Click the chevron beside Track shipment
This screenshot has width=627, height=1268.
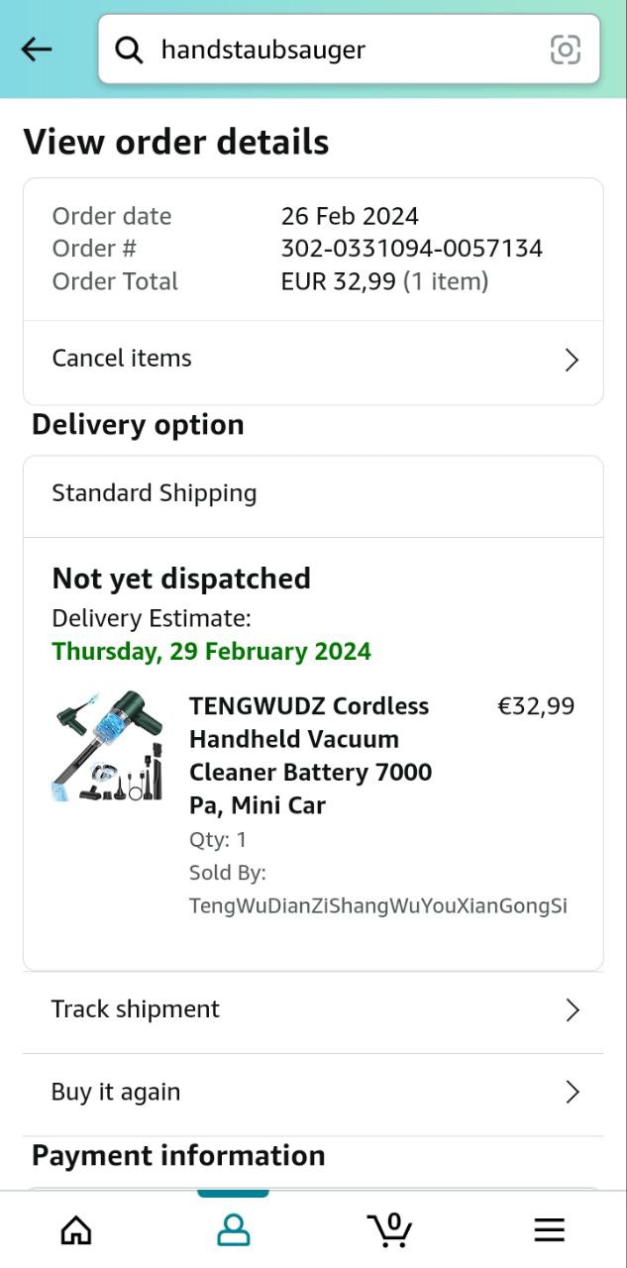click(x=572, y=1010)
